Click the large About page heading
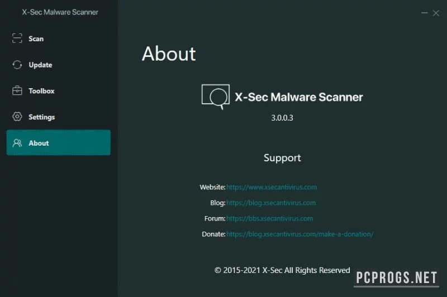447x297 pixels. point(169,54)
